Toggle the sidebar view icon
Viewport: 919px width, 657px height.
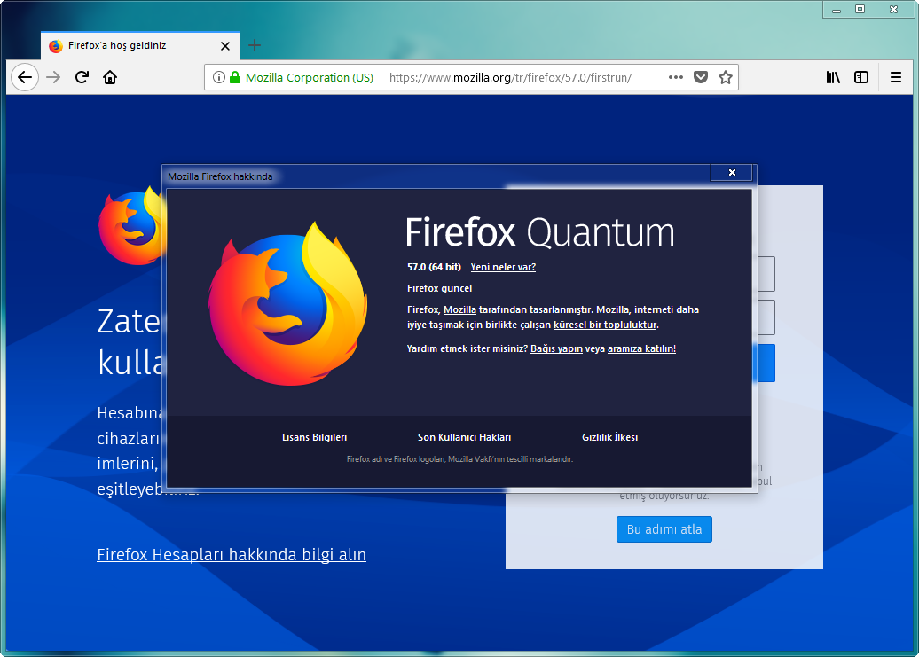click(x=861, y=77)
